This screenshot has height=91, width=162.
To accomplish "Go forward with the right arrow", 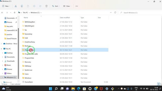I will [x=7, y=13].
